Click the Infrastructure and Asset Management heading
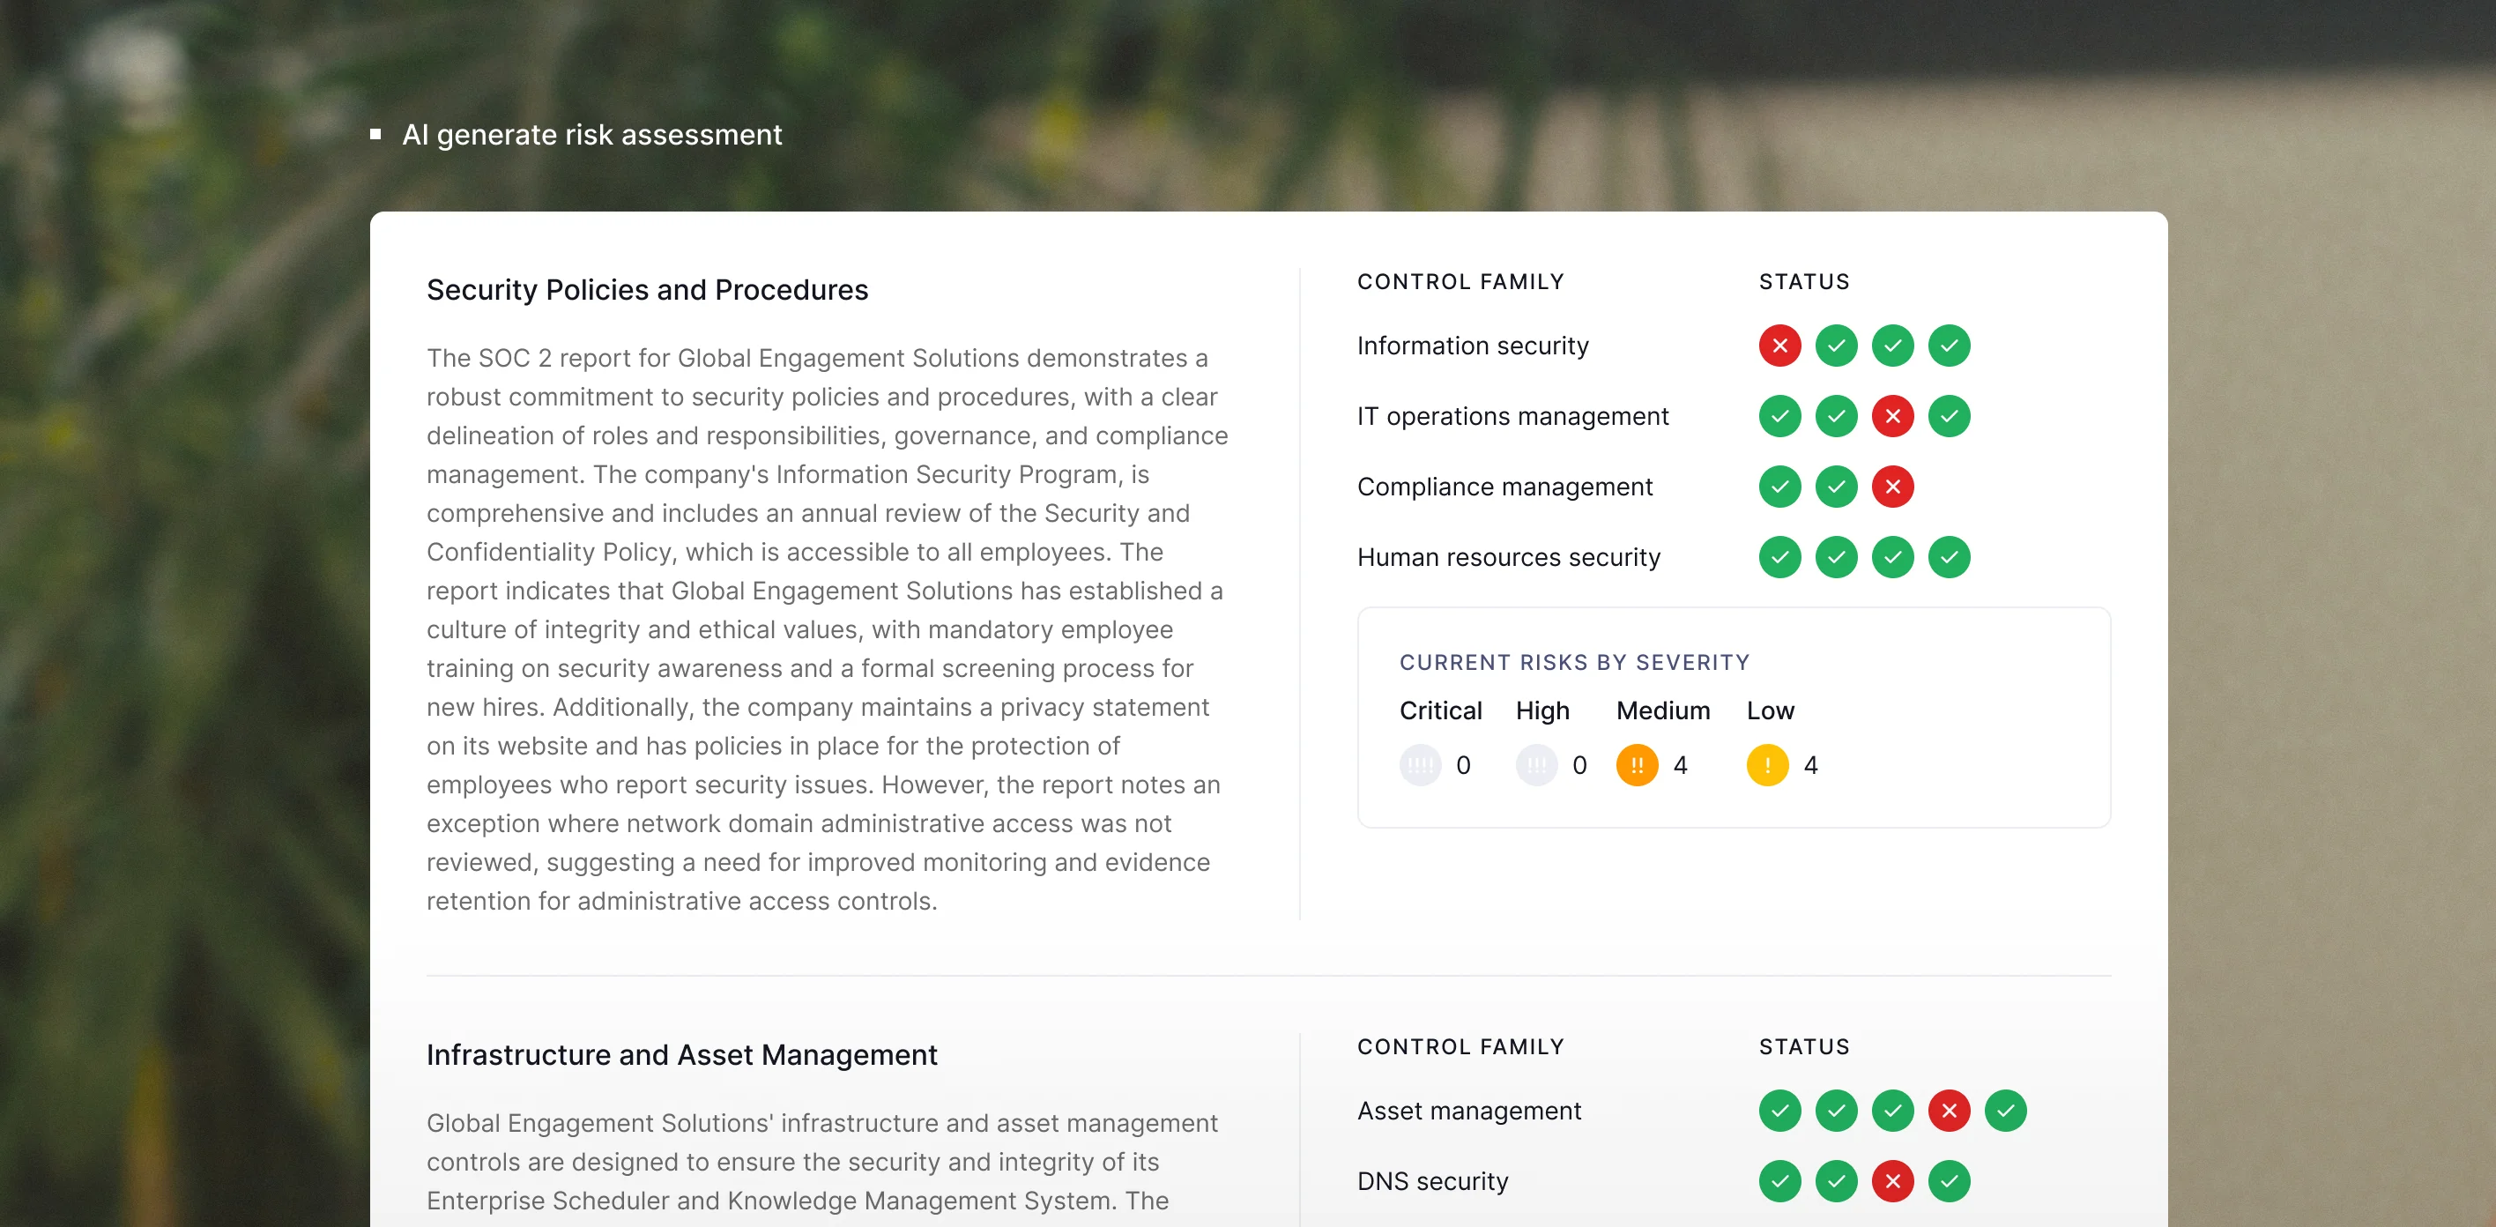 click(681, 1054)
